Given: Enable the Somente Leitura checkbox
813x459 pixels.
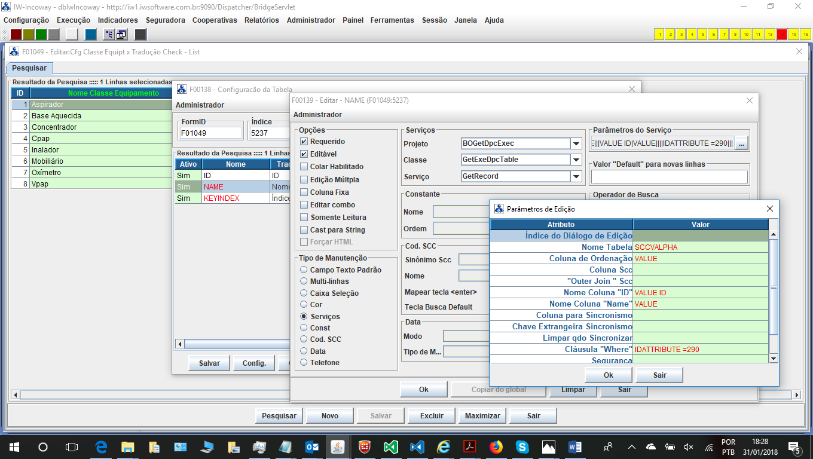Looking at the screenshot, I should click(304, 218).
